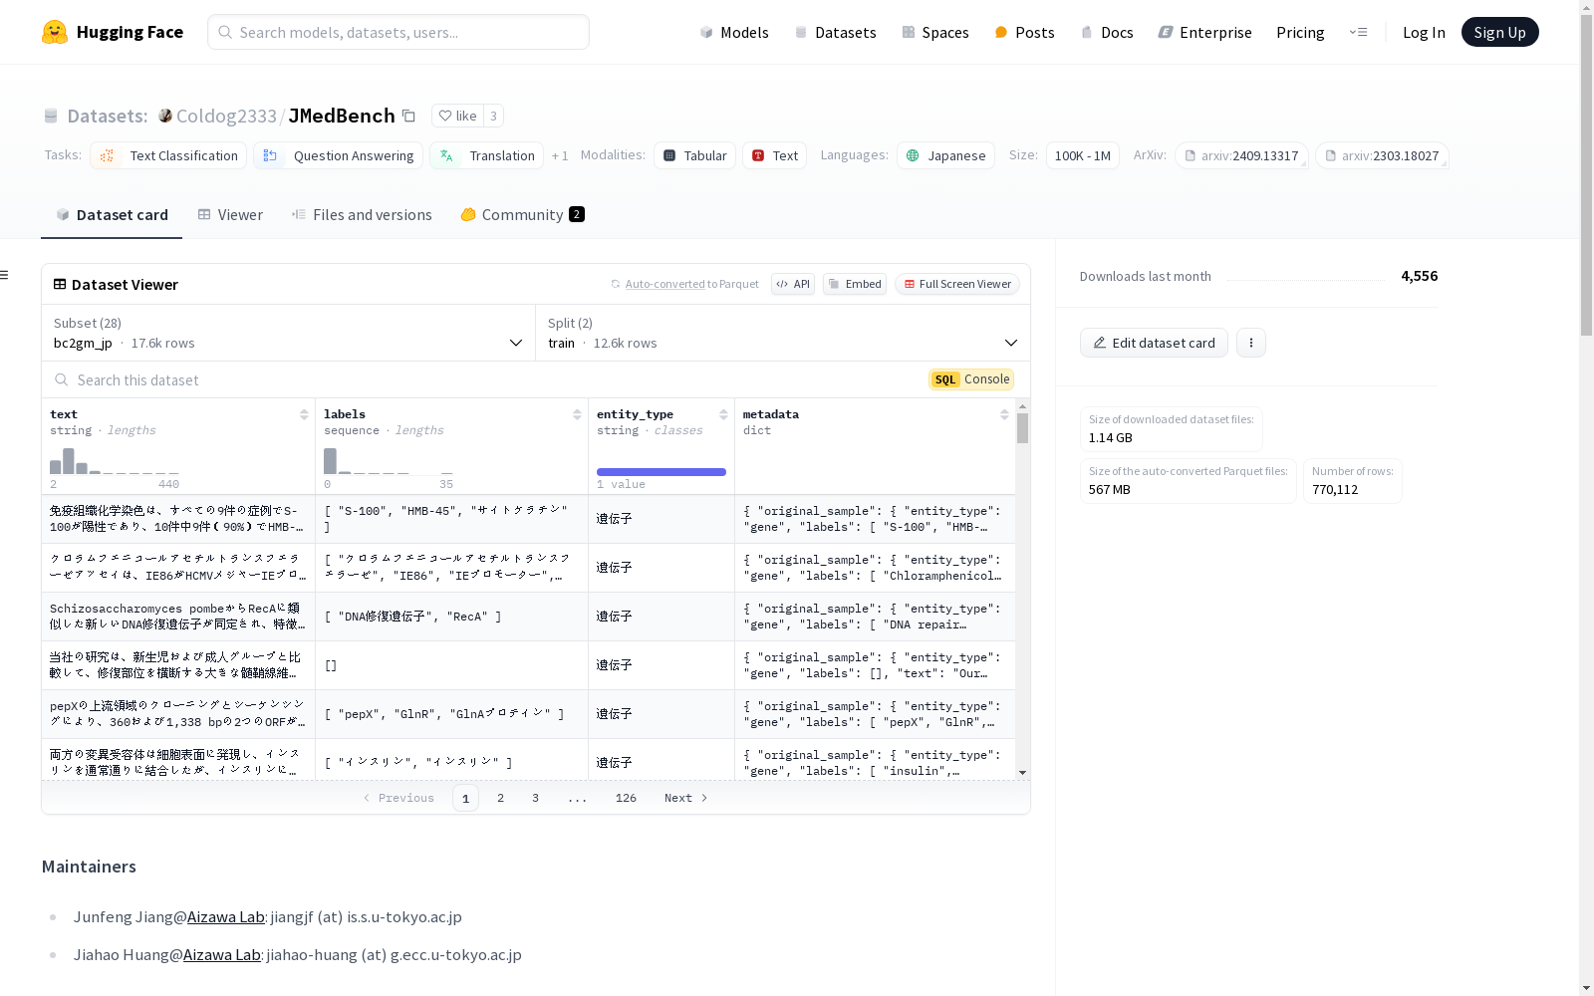This screenshot has width=1594, height=996.
Task: Open the Coldog2333 profile link
Action: click(226, 116)
